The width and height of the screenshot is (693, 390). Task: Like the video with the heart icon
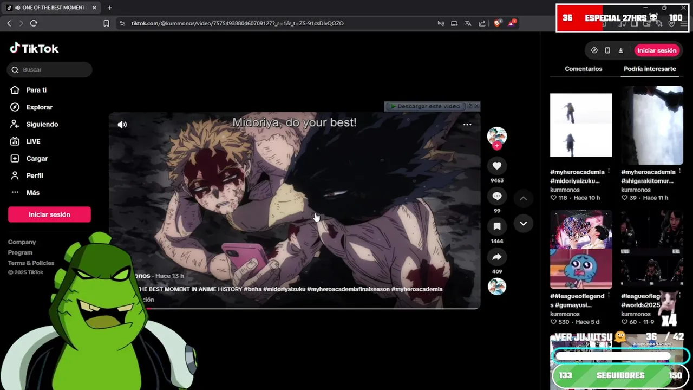point(497,166)
